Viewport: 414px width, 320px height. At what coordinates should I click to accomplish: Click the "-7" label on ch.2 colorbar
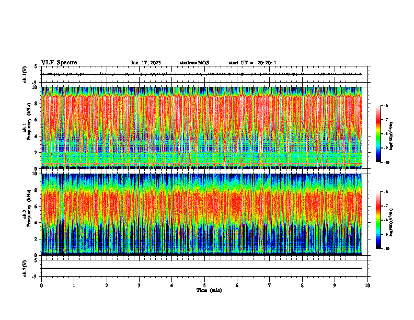[386, 206]
